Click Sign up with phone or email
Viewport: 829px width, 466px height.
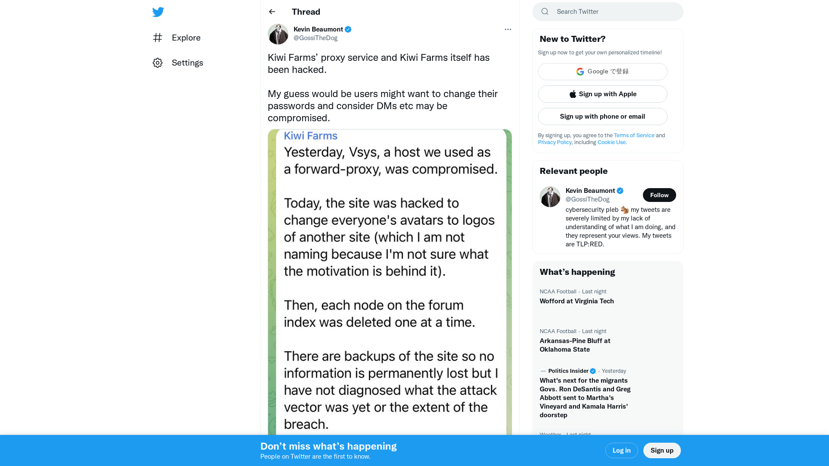click(x=602, y=116)
